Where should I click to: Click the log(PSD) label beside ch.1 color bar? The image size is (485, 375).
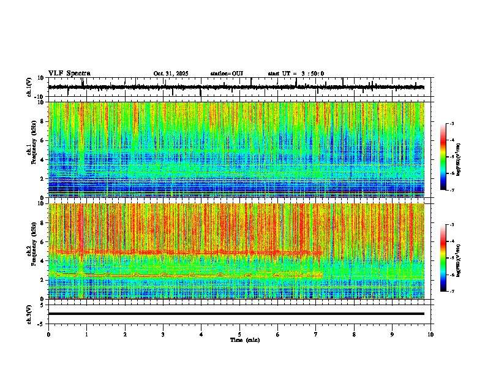[x=459, y=160]
